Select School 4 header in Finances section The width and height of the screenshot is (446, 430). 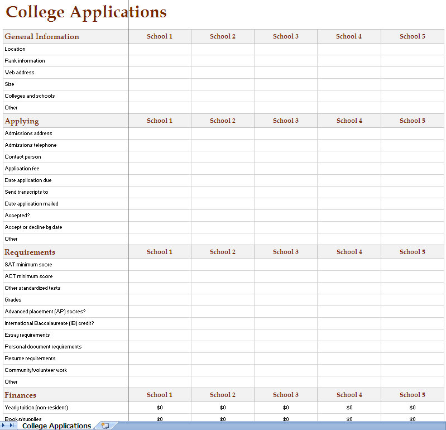(349, 395)
